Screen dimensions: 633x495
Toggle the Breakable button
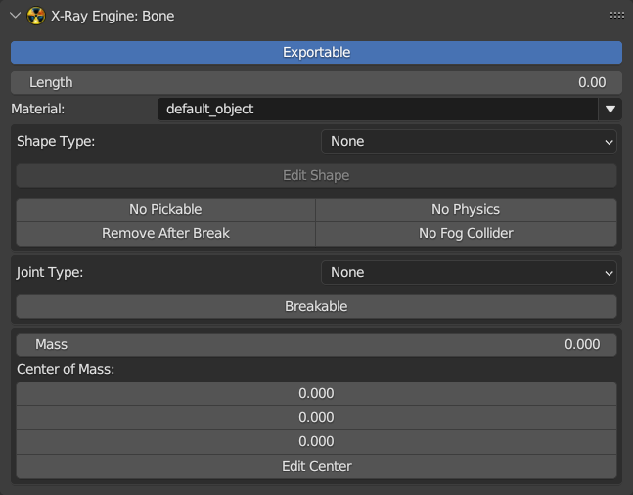pyautogui.click(x=316, y=306)
